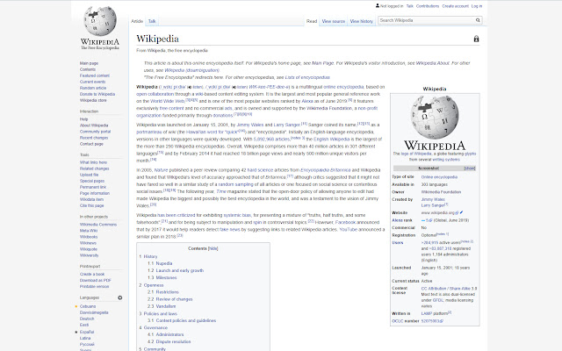Image resolution: width=562 pixels, height=351 pixels.
Task: Click Create a book
Action: (92, 274)
